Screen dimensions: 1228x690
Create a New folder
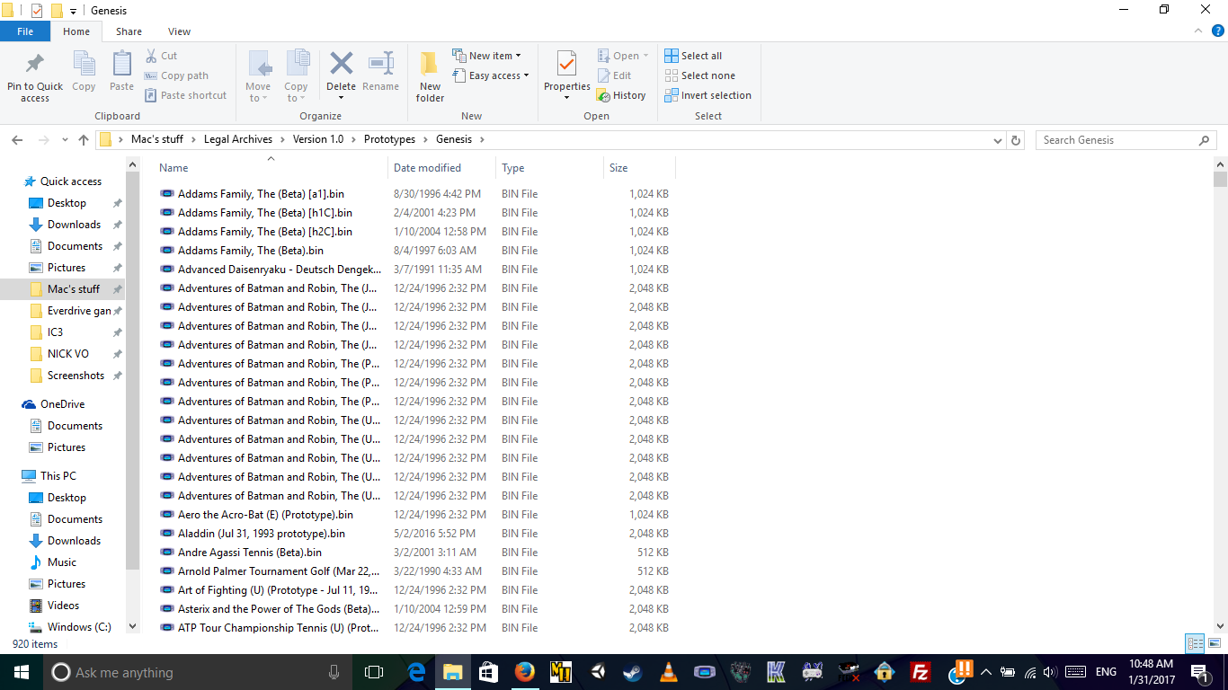[x=430, y=75]
